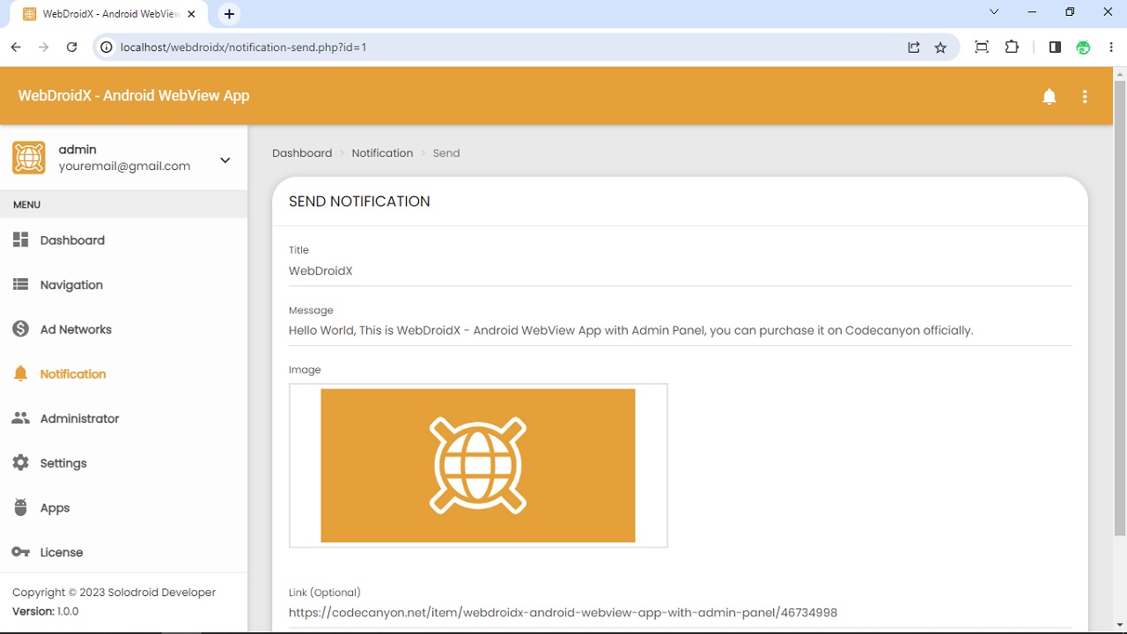This screenshot has height=634, width=1127.
Task: Select the WebDroidX - Android WebView browser tab
Action: click(x=111, y=14)
